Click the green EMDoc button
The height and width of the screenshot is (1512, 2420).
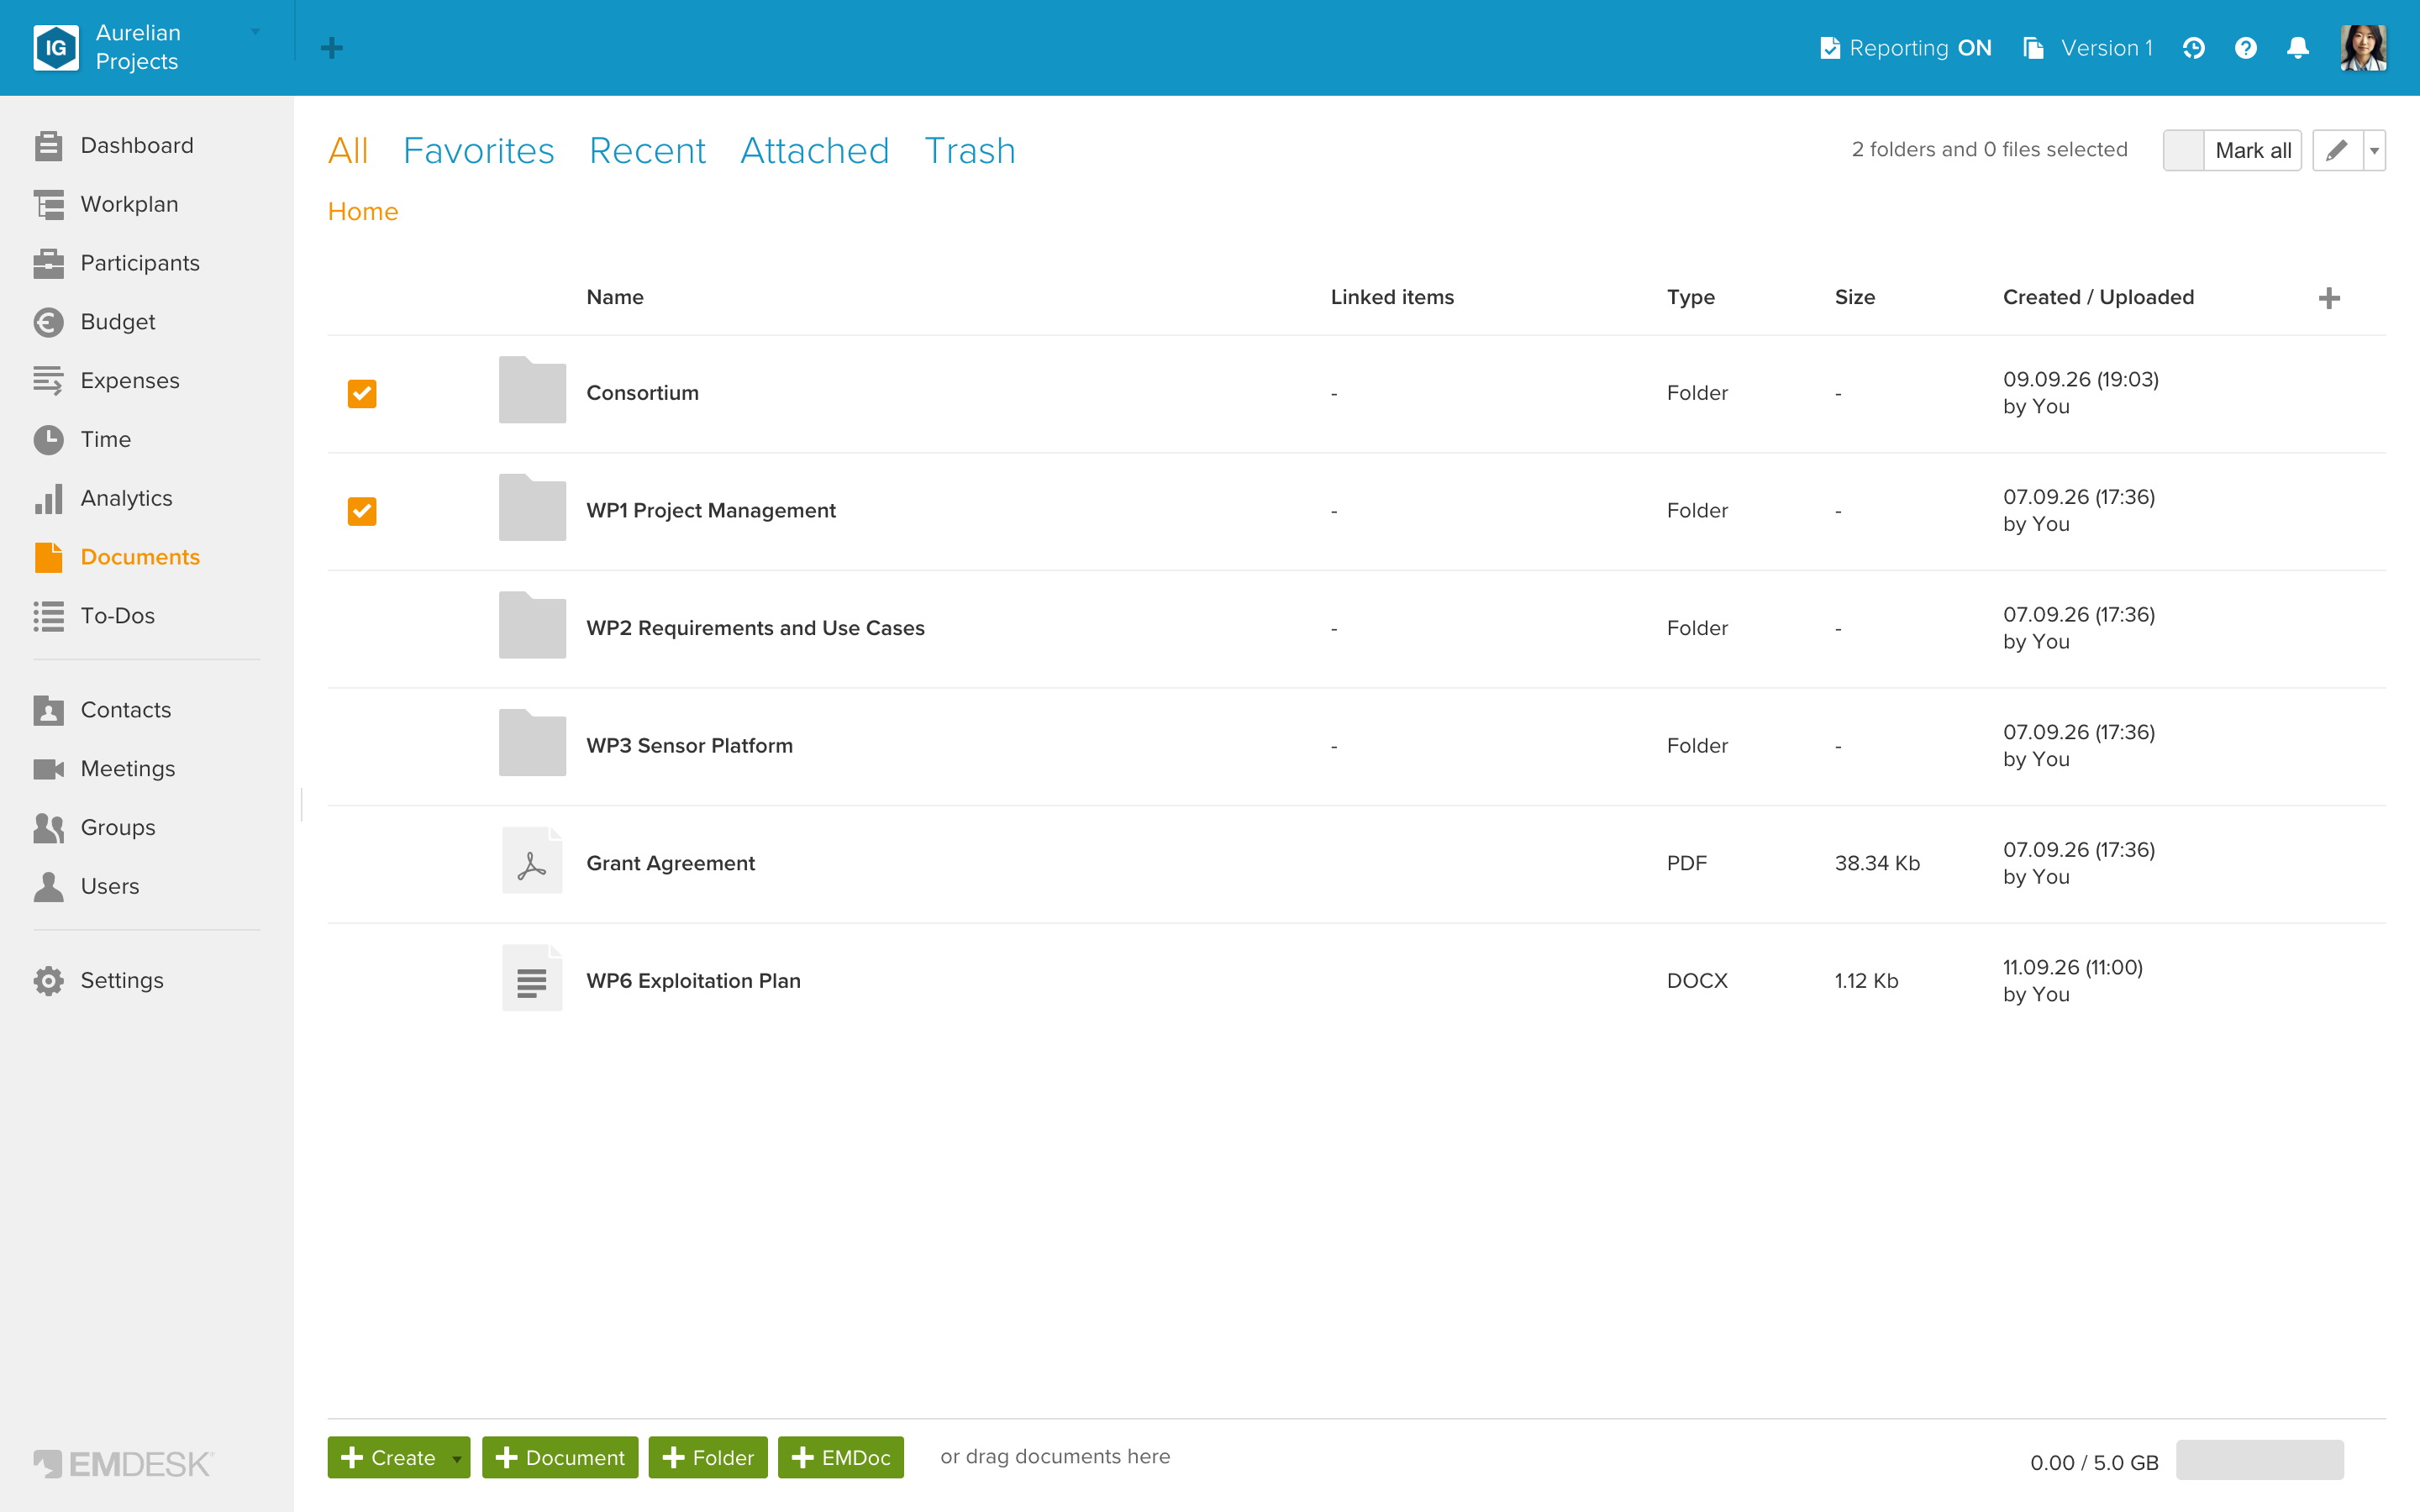point(840,1458)
